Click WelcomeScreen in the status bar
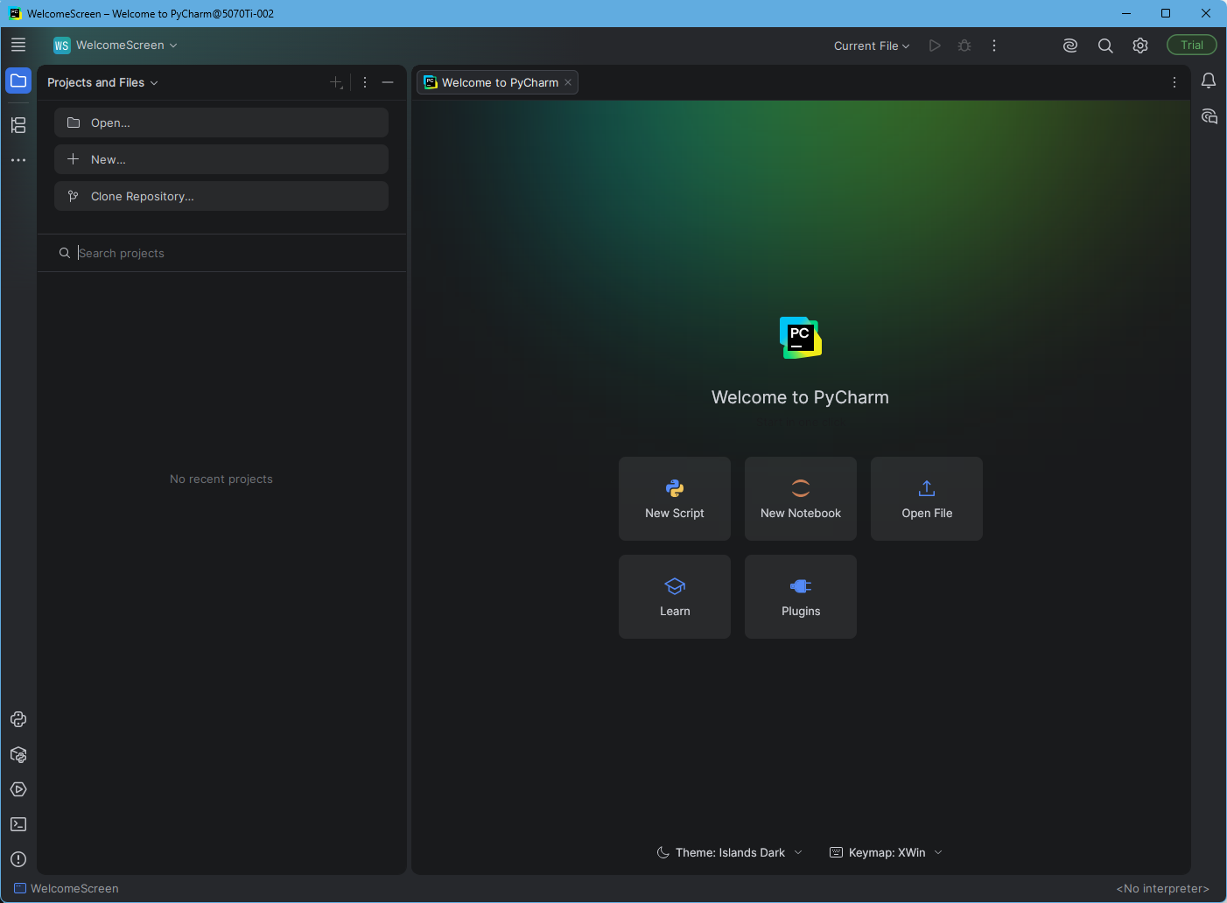 point(67,888)
